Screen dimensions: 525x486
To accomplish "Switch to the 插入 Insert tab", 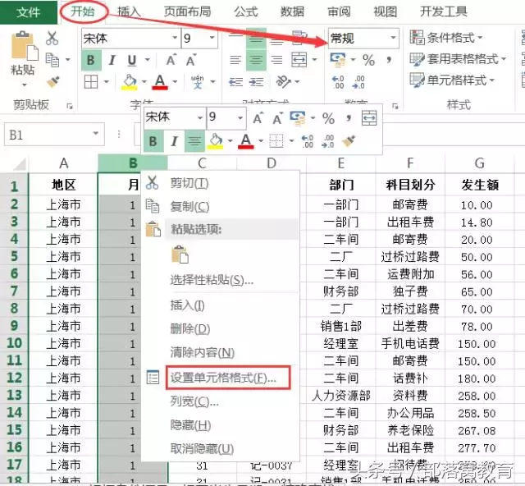I will (129, 12).
